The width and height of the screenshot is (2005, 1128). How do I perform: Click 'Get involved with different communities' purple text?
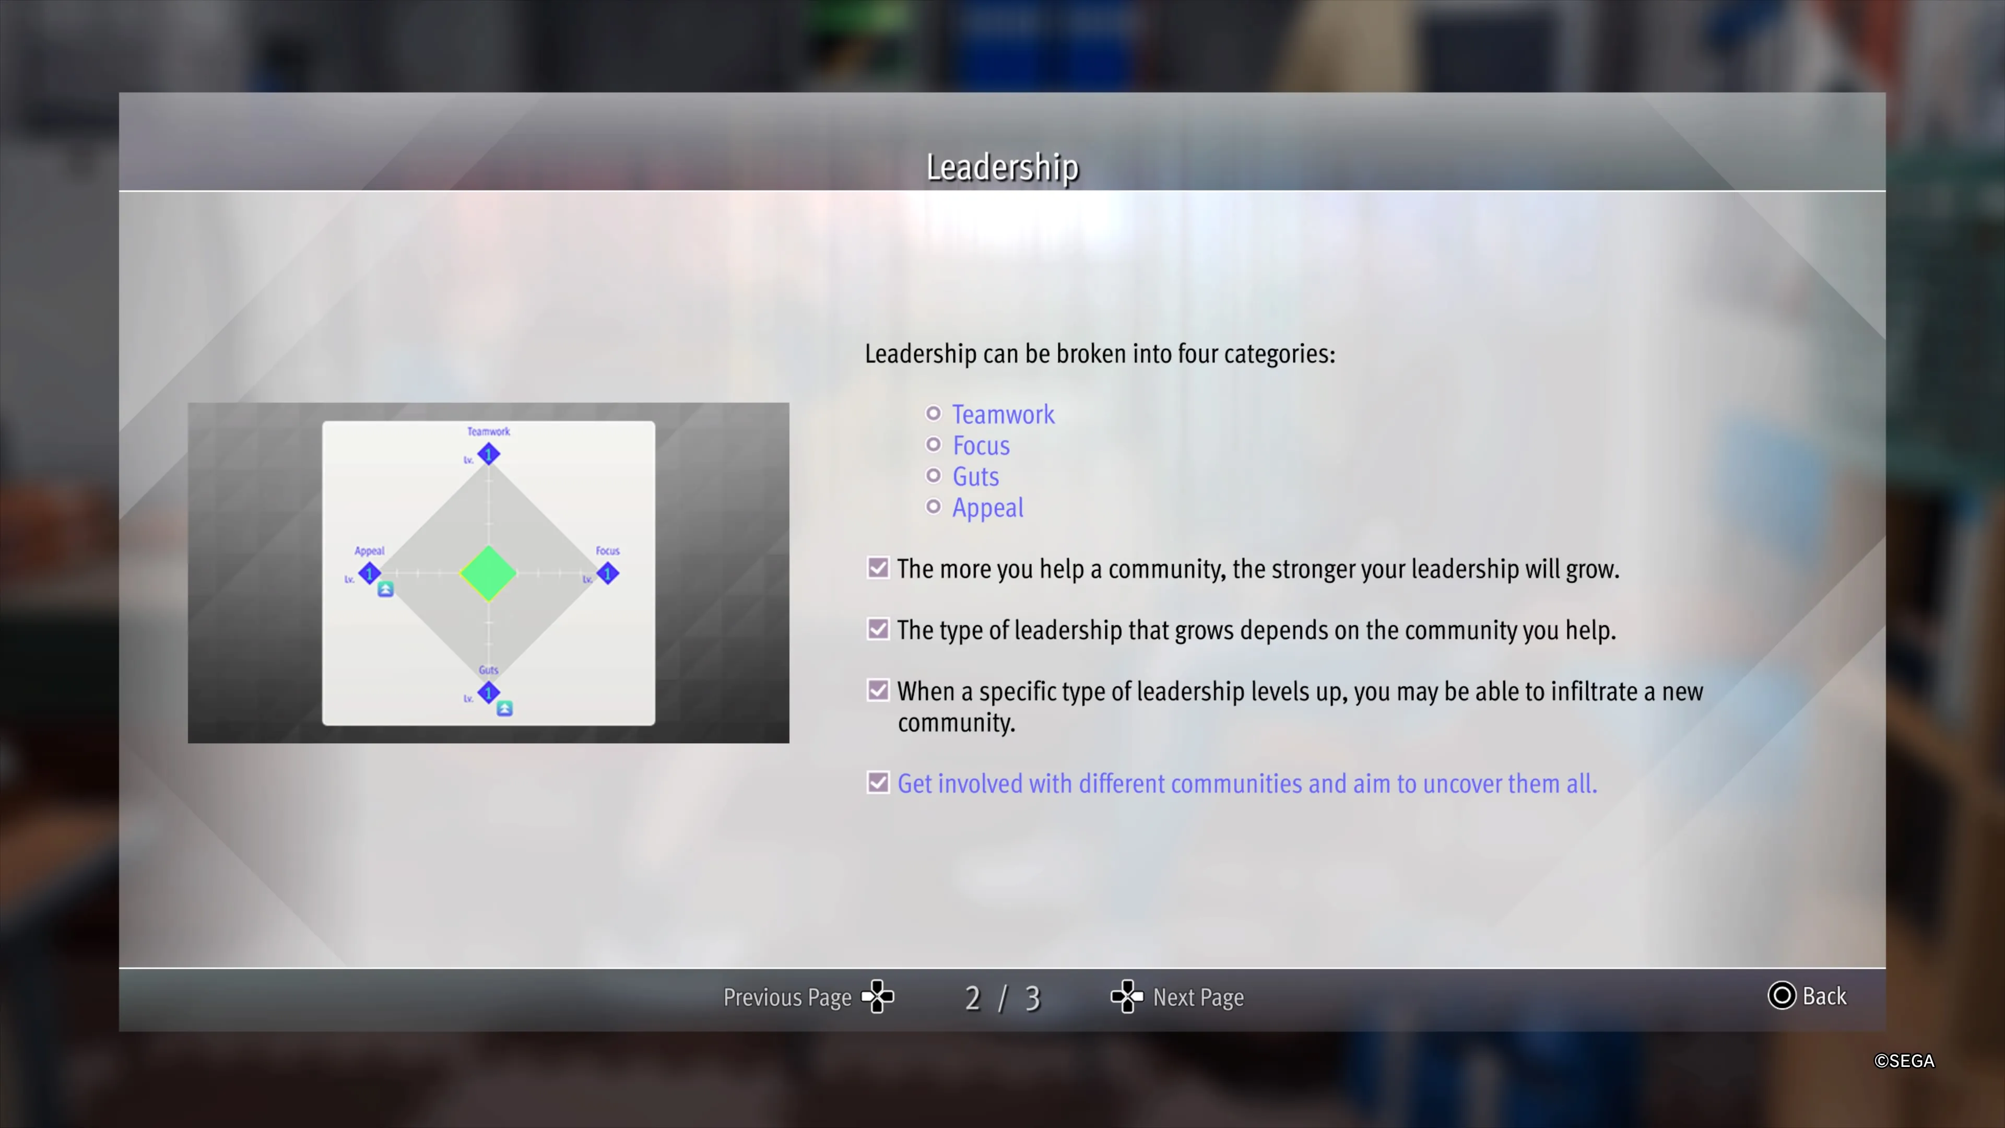click(x=1247, y=783)
